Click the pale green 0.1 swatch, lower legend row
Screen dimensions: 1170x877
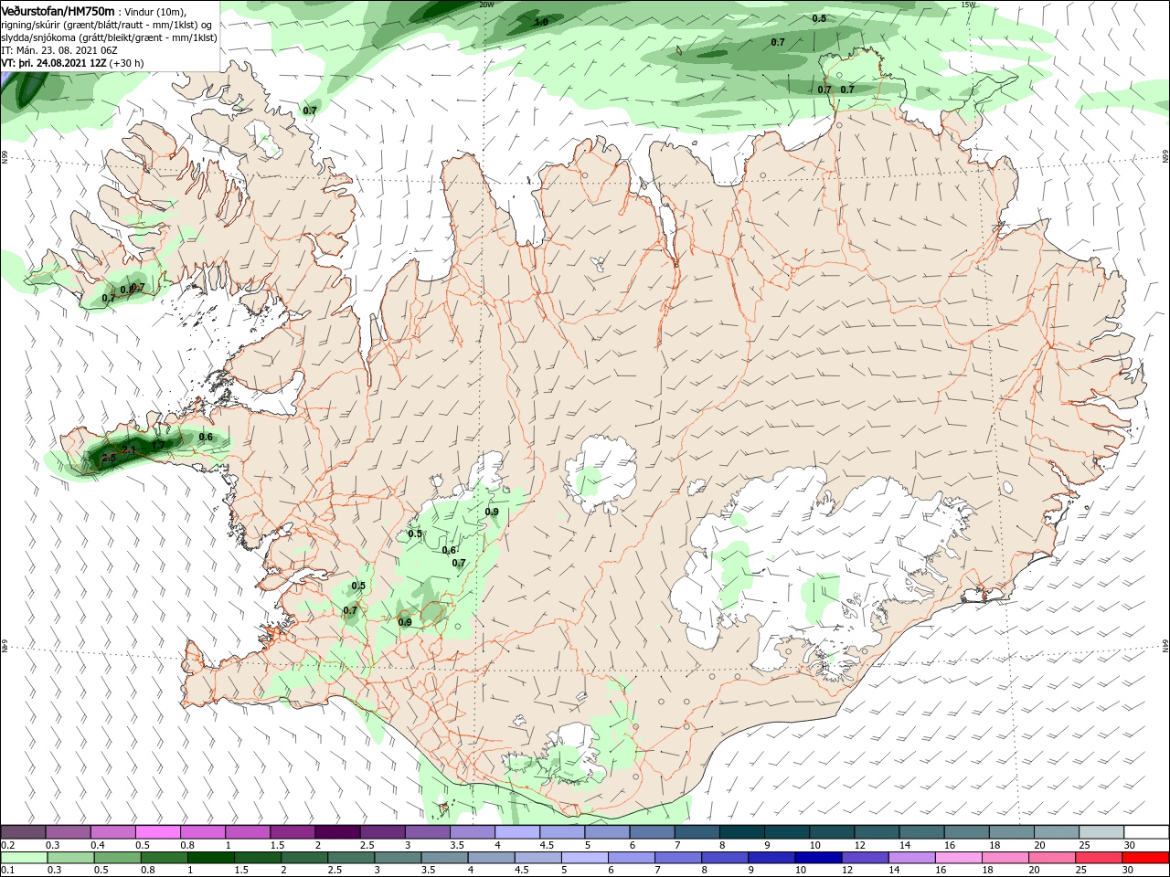click(x=24, y=858)
